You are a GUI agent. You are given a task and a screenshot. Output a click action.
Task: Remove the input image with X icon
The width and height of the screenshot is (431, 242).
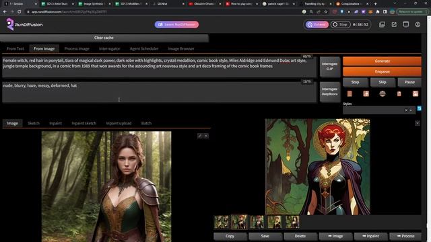tap(206, 136)
